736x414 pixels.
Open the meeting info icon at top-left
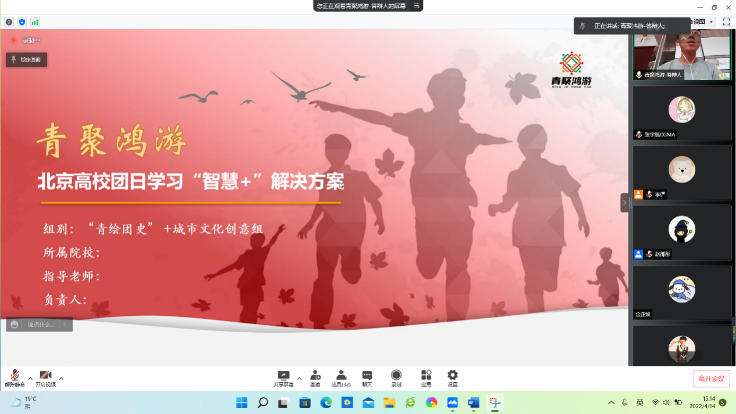(9, 22)
